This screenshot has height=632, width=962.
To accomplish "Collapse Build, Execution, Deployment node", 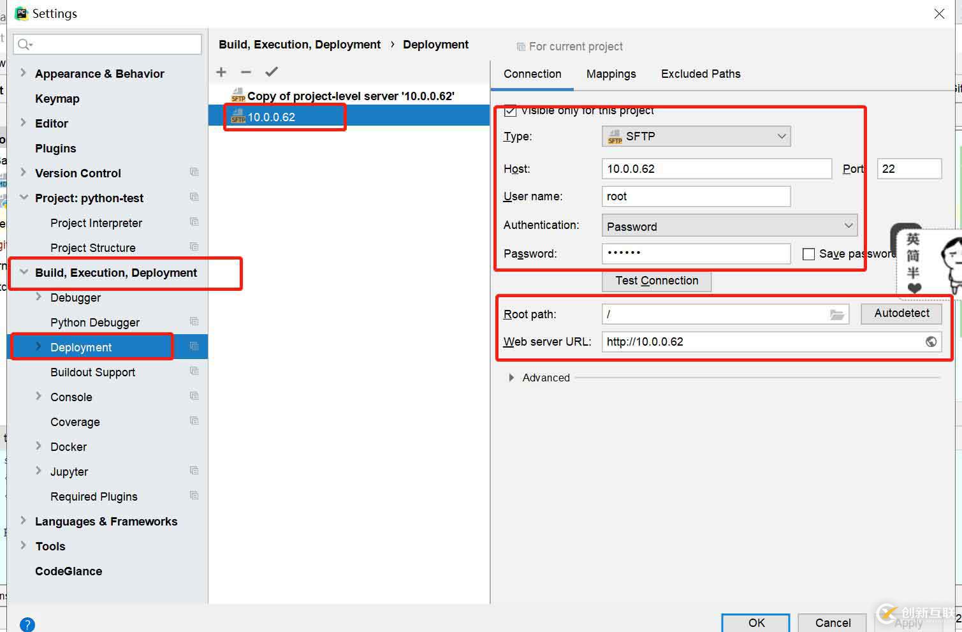I will pos(24,272).
